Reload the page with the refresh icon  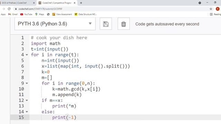coord(9,9)
